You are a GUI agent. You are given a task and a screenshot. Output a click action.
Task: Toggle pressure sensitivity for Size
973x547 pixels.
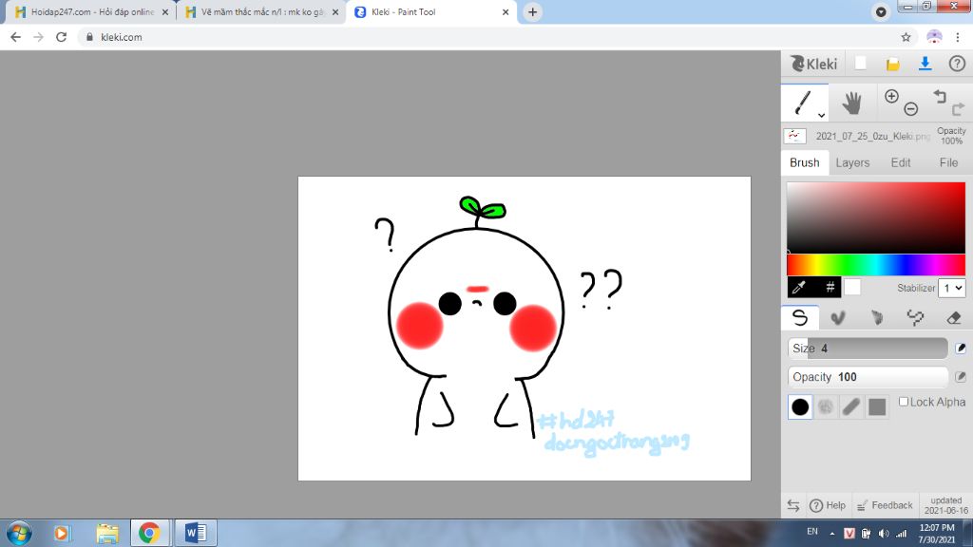coord(960,349)
